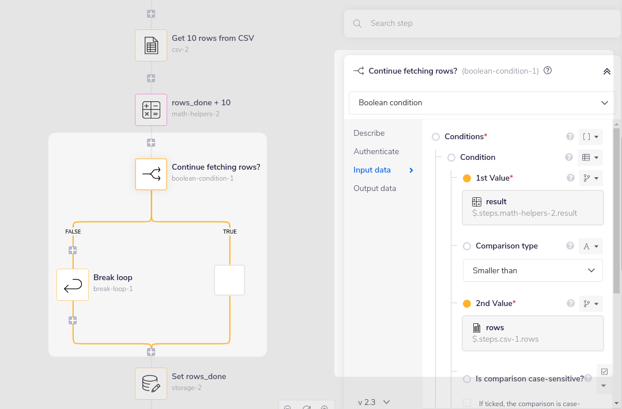Open the Continue fetching rows? branch icon
Image resolution: width=622 pixels, height=409 pixels.
pos(151,174)
